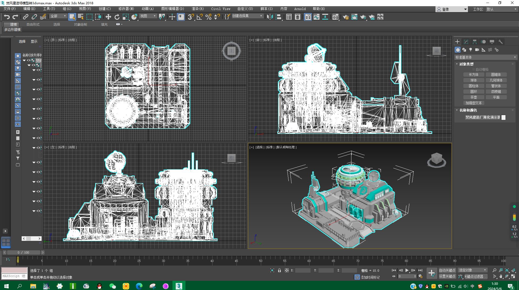The width and height of the screenshot is (519, 290).
Task: Click the white object color swatch
Action: (503, 117)
